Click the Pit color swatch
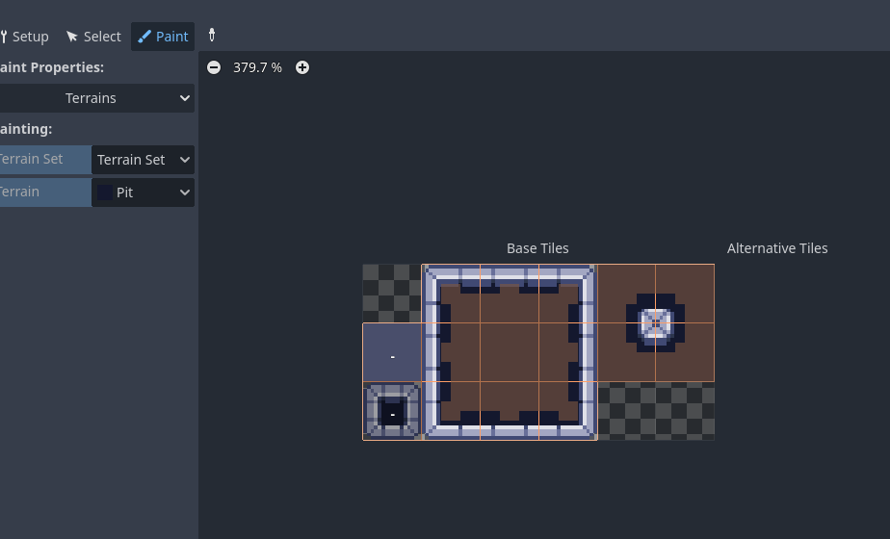The image size is (890, 539). 105,192
